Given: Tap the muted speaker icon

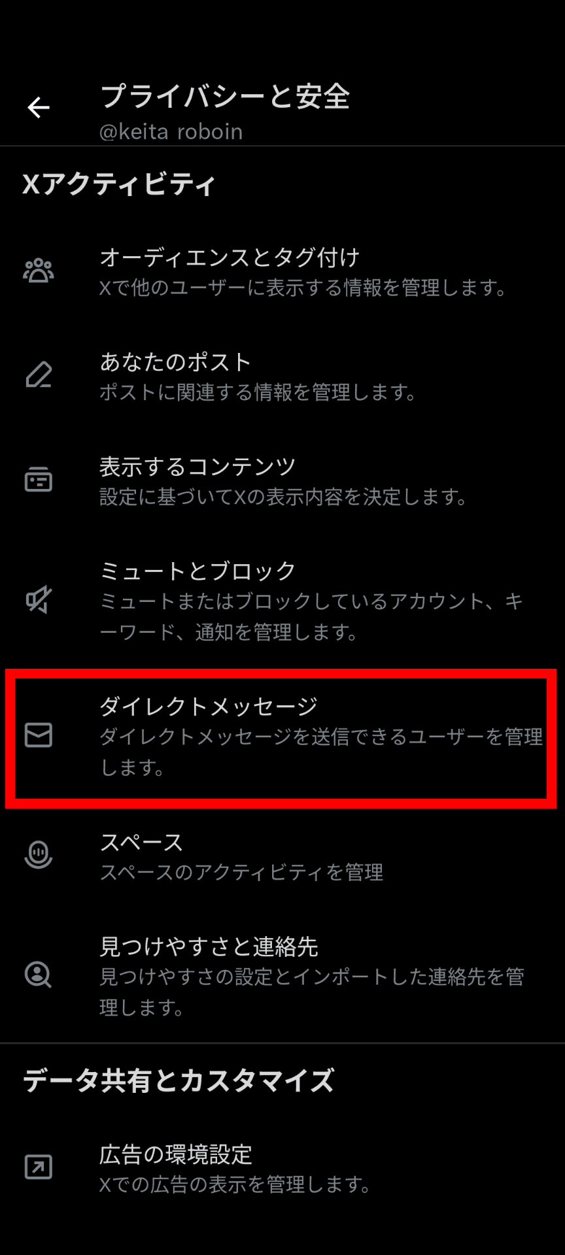Looking at the screenshot, I should coord(39,600).
